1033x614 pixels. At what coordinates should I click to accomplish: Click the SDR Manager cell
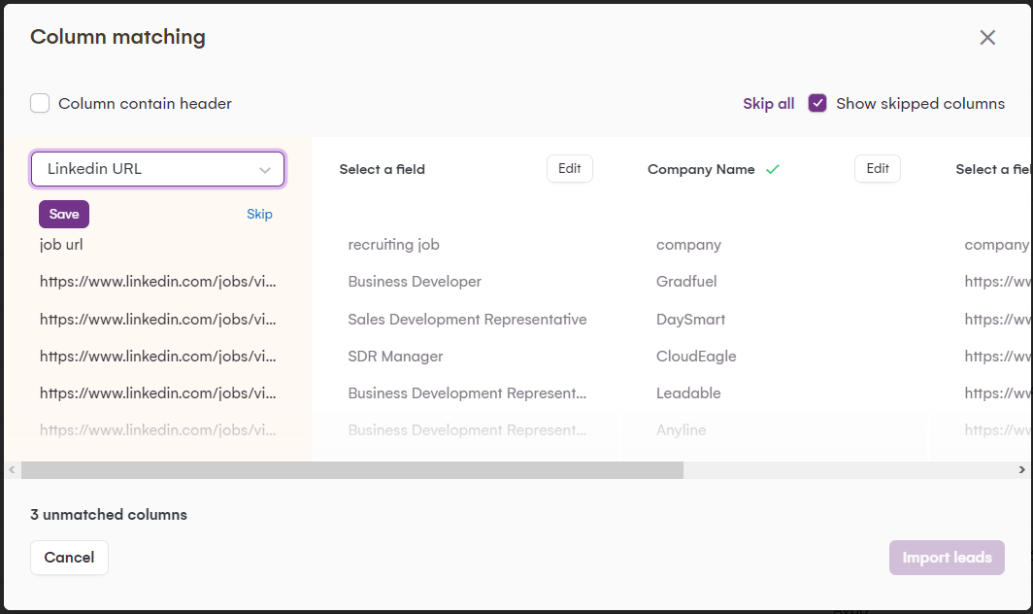[396, 357]
